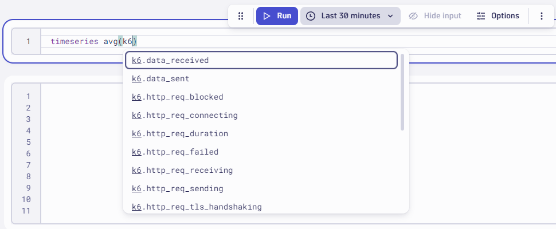The width and height of the screenshot is (556, 229).
Task: Expand the Last 30 minutes chevron
Action: click(x=390, y=16)
